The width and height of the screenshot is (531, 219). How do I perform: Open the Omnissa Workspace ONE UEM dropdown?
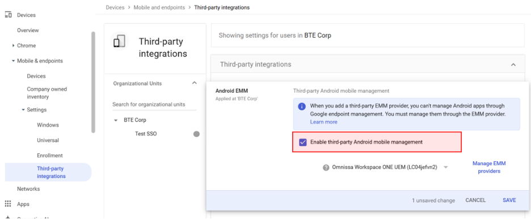(446, 168)
